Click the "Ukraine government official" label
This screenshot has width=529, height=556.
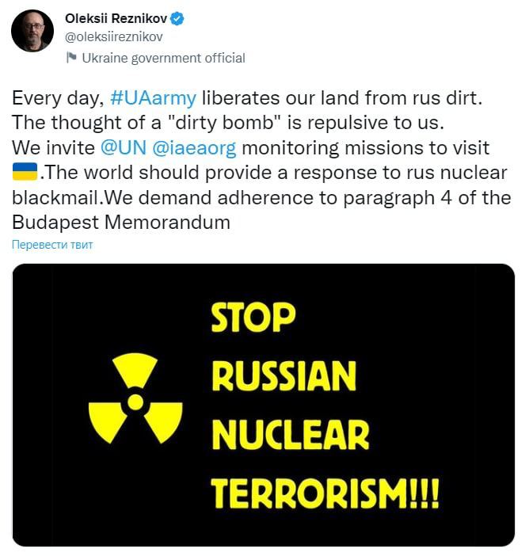tap(164, 58)
